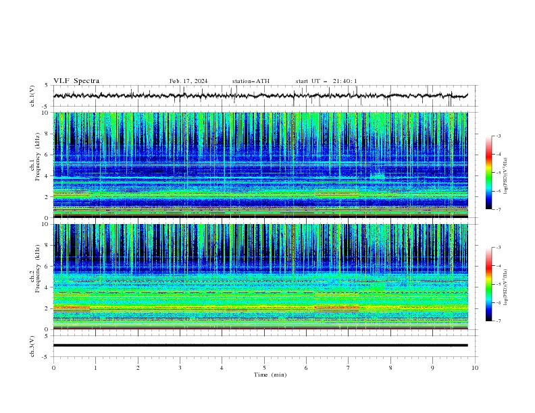Click the ch.3 flat voltage trace
Screen dimensions: 535x413
pyautogui.click(x=260, y=346)
